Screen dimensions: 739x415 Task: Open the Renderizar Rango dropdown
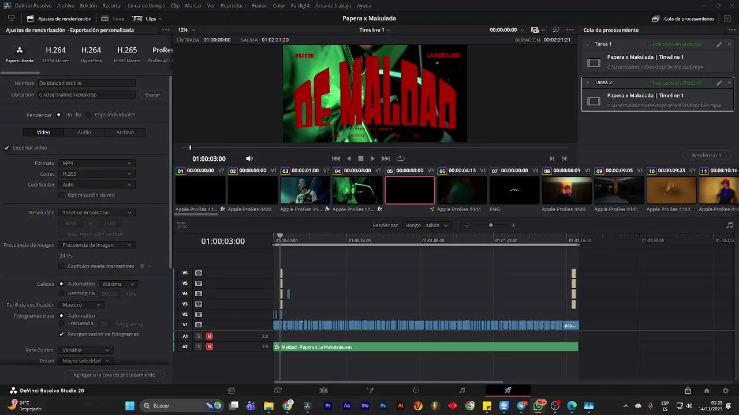tap(427, 225)
